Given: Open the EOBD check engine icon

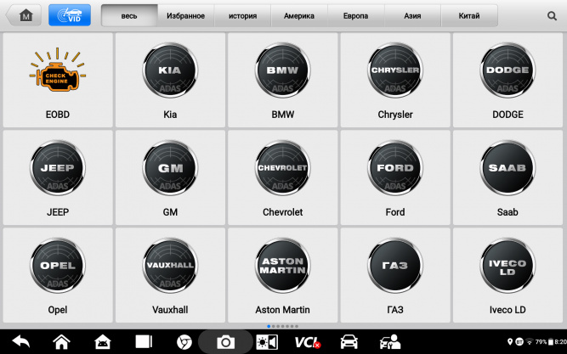Looking at the screenshot, I should click(58, 70).
